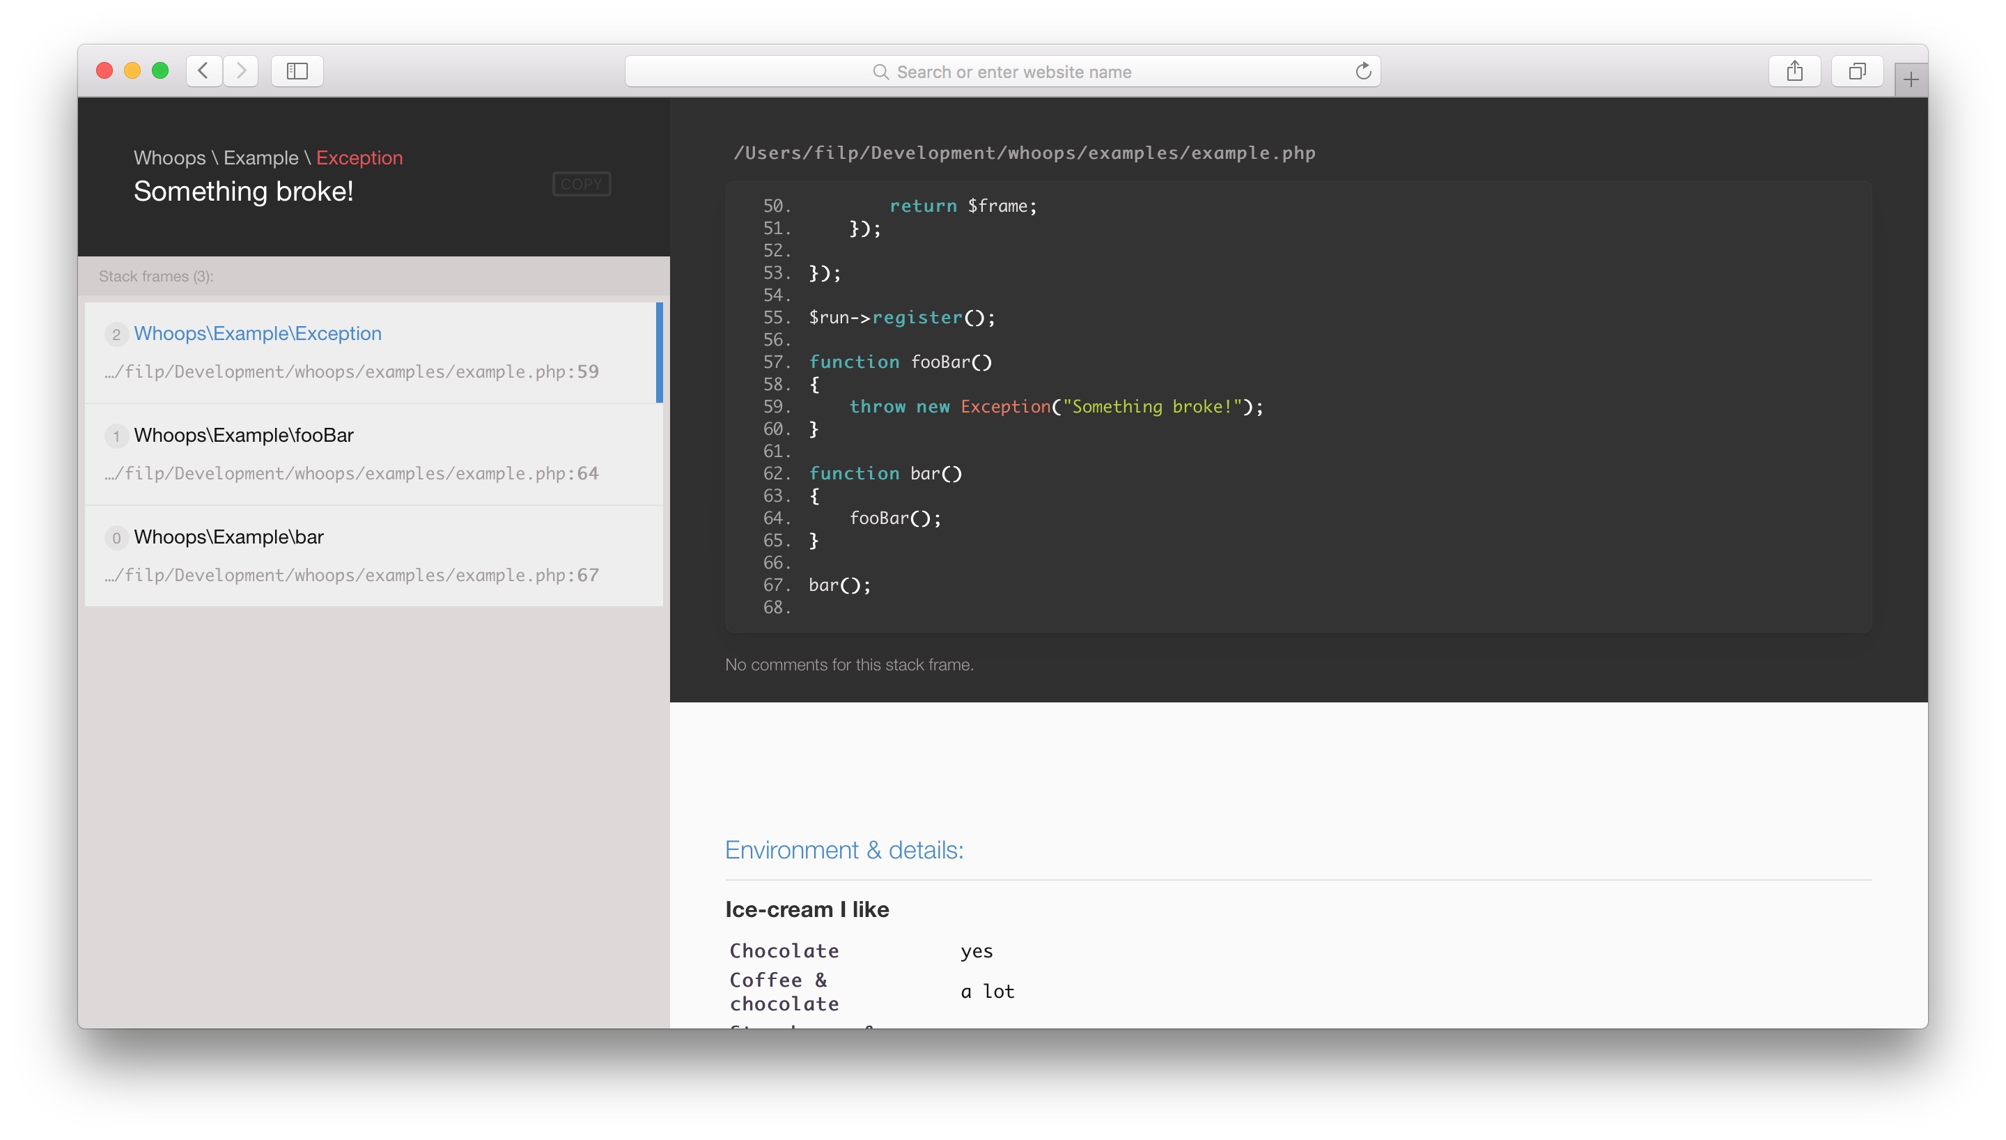Go forward with the Safari forward arrow
The height and width of the screenshot is (1140, 2006).
241,71
